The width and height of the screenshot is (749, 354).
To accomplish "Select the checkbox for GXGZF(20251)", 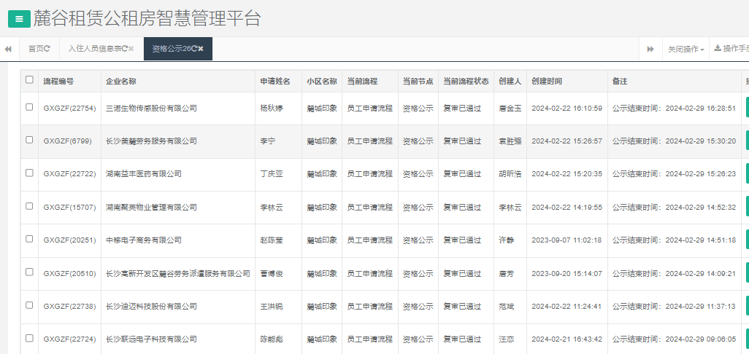I will click(x=30, y=239).
